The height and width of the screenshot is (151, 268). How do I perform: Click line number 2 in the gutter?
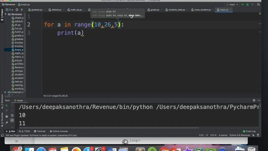[x=29, y=24]
